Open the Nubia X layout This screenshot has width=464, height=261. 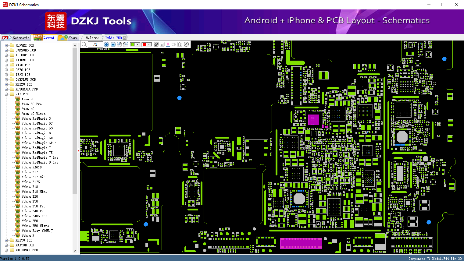click(x=28, y=235)
